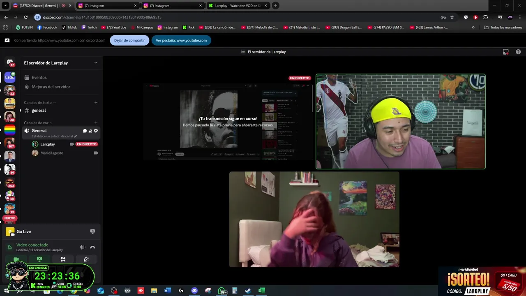Toggle camera in voice panel
The width and height of the screenshot is (526, 296).
[x=16, y=259]
